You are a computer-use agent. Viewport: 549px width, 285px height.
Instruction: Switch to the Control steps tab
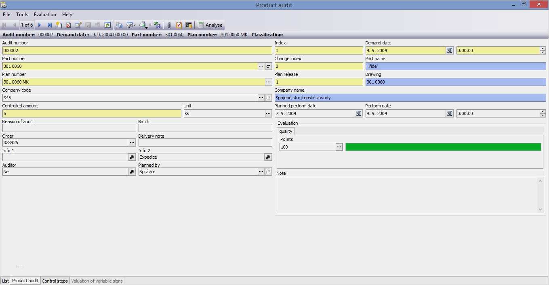[55, 281]
